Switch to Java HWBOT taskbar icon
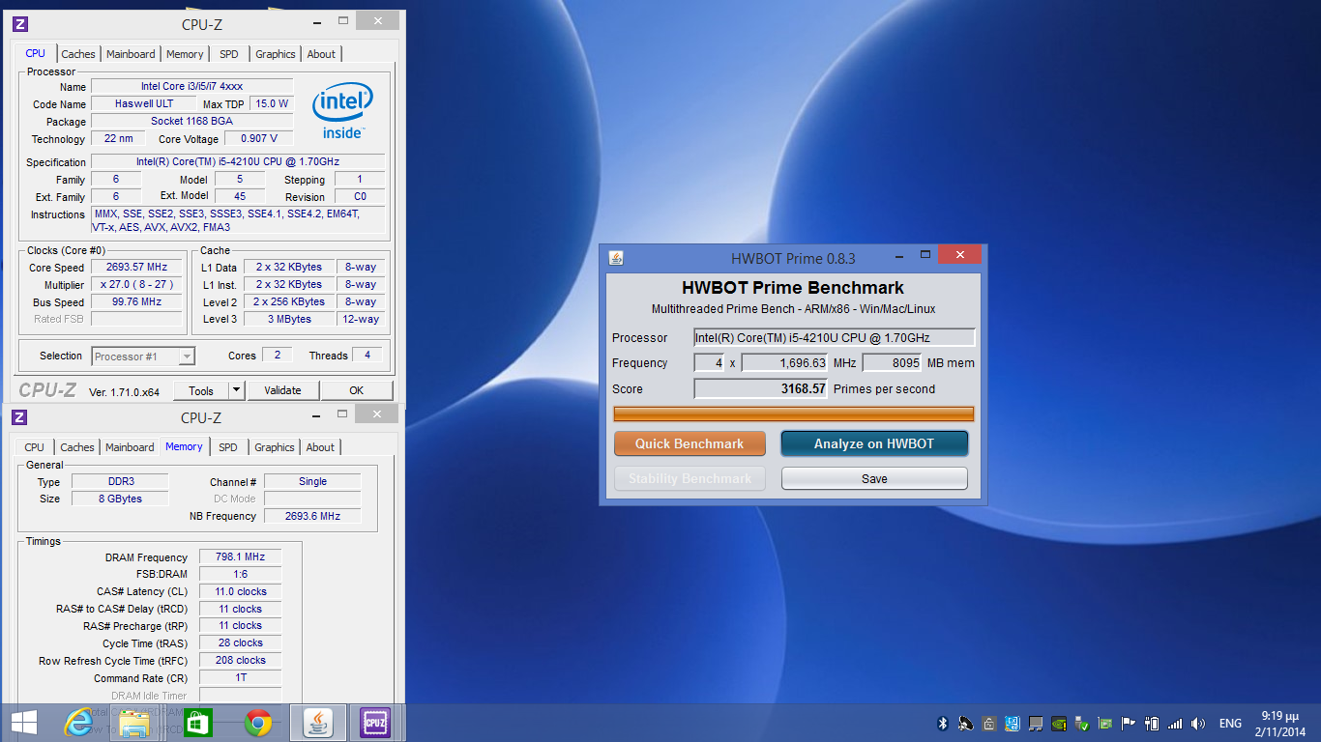Screen dimensions: 1321x742 [316, 723]
